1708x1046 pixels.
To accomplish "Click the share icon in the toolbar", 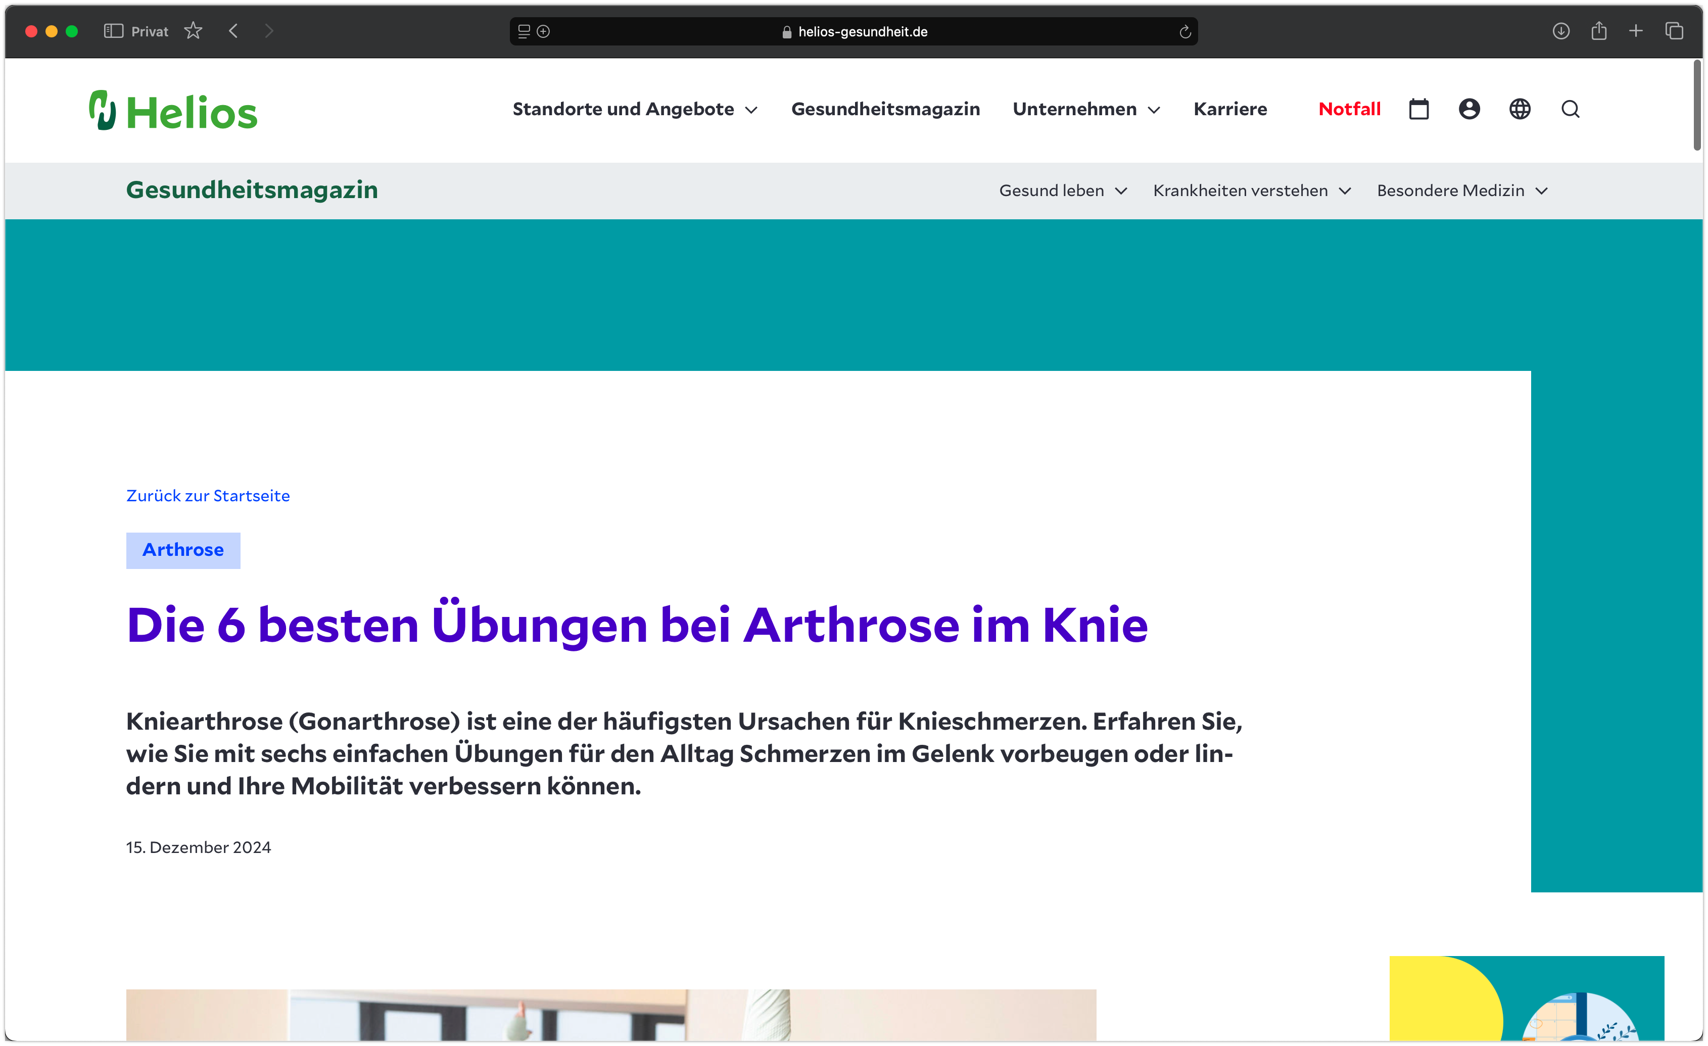I will 1599,31.
